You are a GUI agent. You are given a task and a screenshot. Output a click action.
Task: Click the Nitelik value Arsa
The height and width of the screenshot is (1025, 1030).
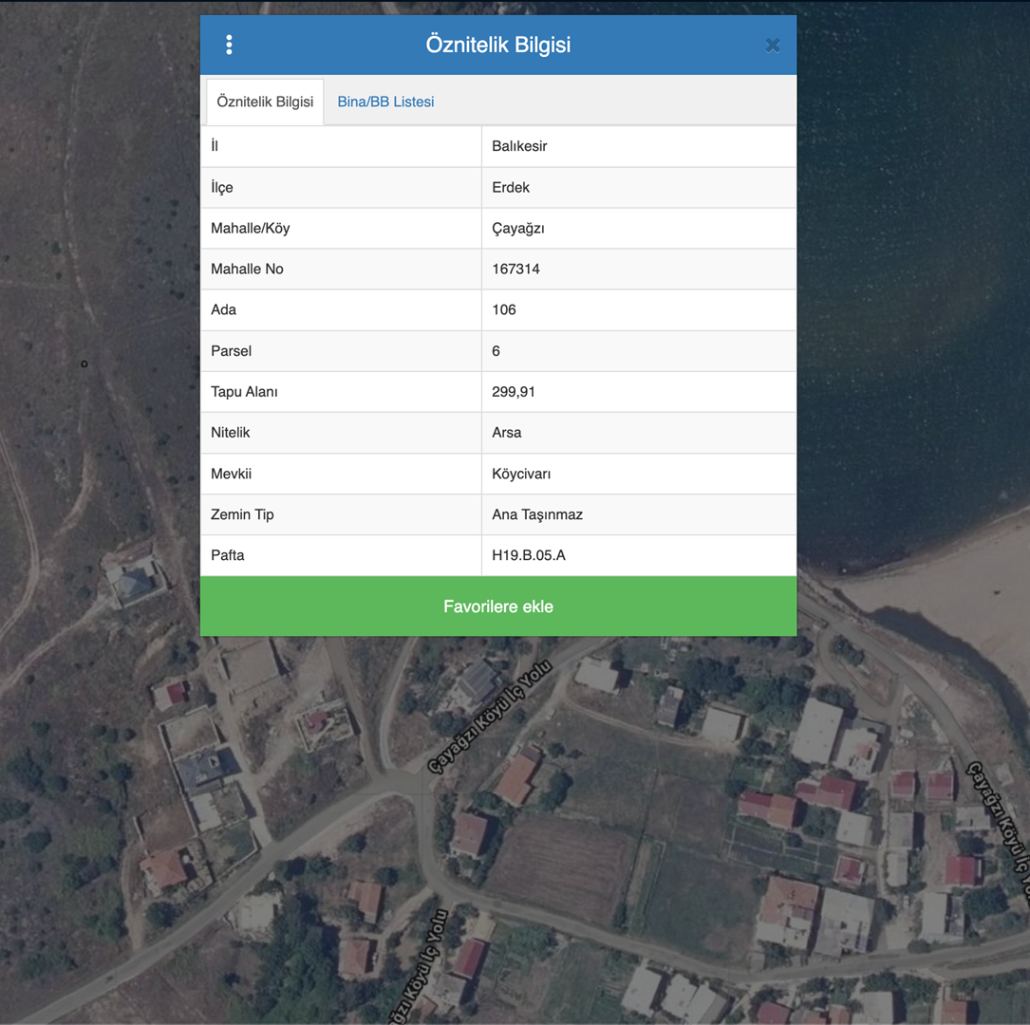[507, 432]
